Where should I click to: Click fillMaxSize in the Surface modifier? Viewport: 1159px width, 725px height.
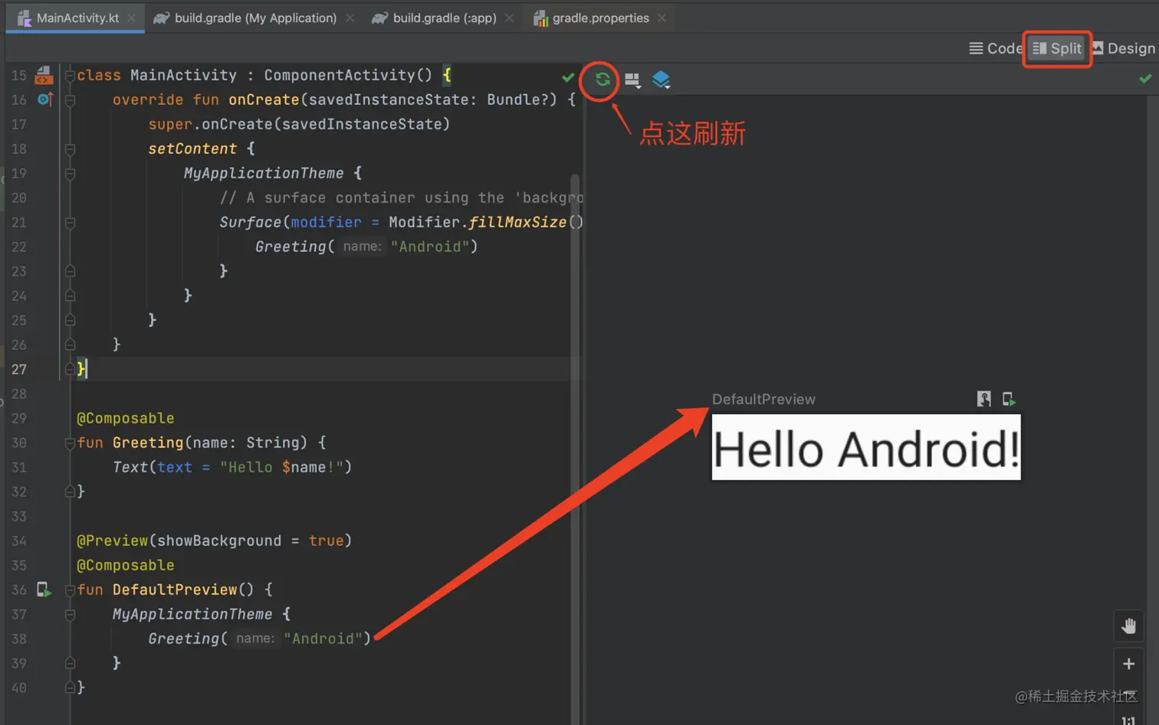point(517,222)
